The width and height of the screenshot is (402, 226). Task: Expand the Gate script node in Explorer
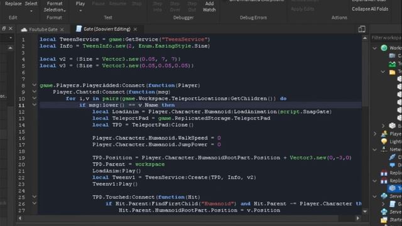[x=383, y=204]
